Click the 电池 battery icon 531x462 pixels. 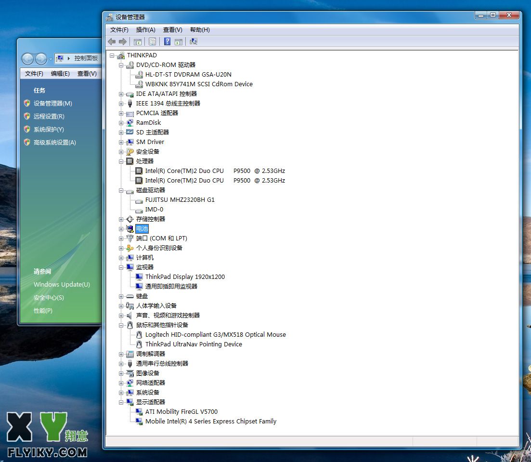click(x=130, y=229)
